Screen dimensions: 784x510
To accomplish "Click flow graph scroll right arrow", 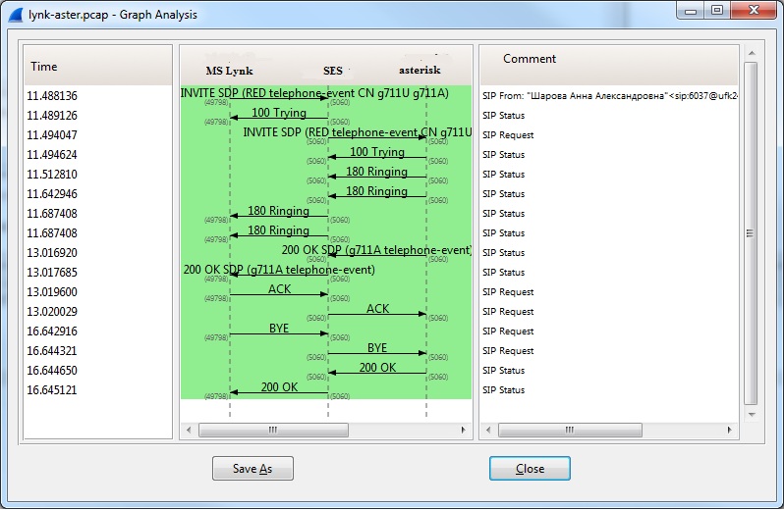I will click(x=463, y=430).
